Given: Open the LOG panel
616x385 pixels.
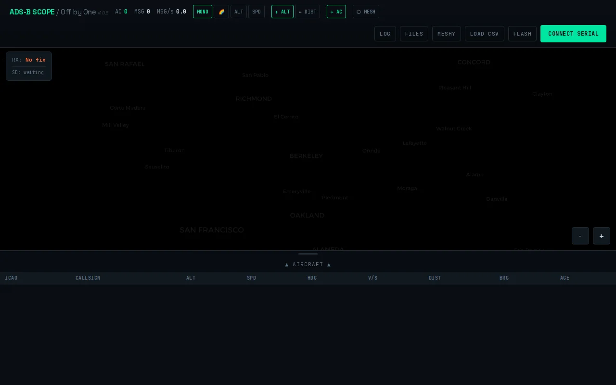Looking at the screenshot, I should point(385,34).
